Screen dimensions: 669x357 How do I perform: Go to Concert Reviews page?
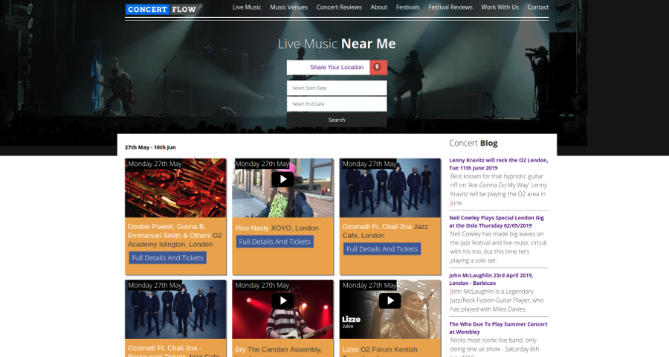pyautogui.click(x=339, y=7)
